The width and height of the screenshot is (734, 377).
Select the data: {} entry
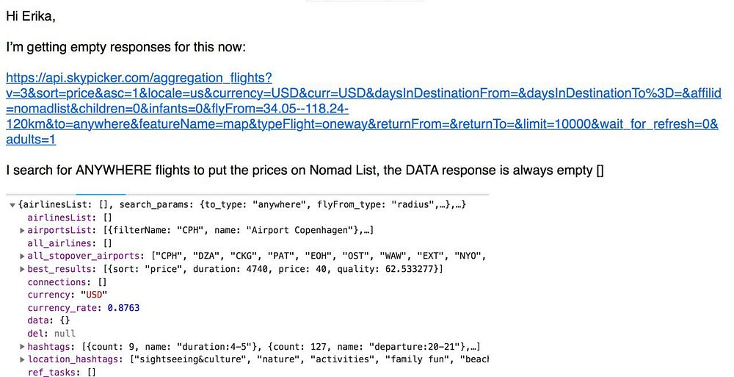(x=48, y=320)
